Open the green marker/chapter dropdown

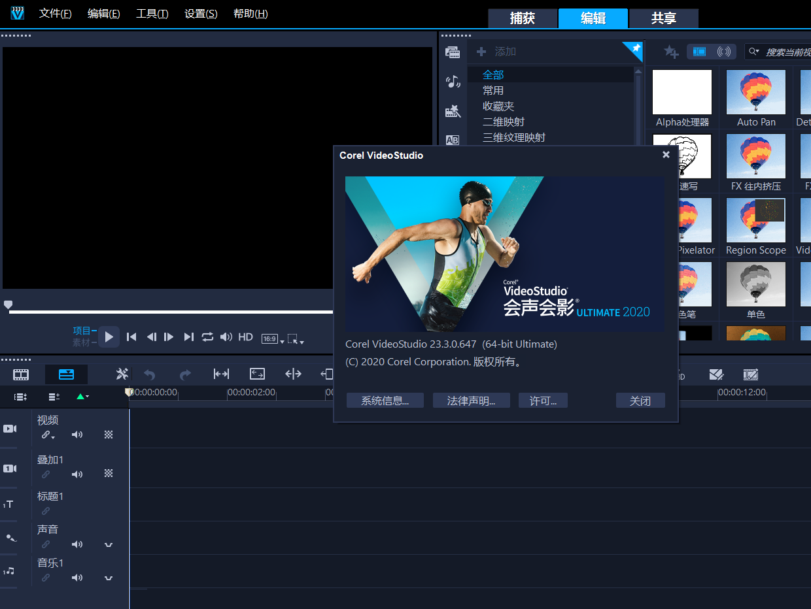(82, 397)
